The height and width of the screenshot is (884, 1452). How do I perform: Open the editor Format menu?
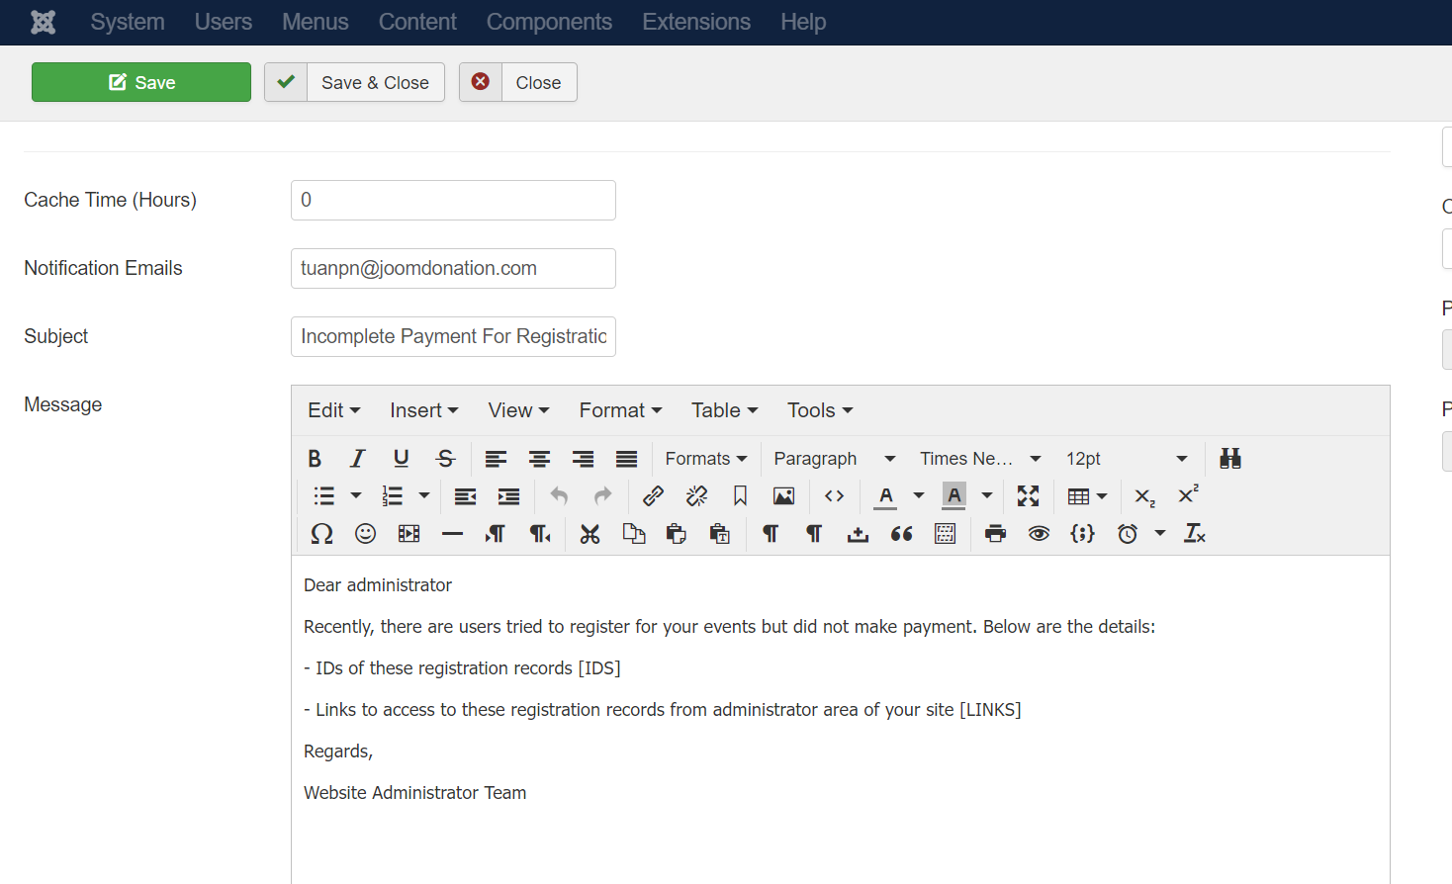[620, 410]
